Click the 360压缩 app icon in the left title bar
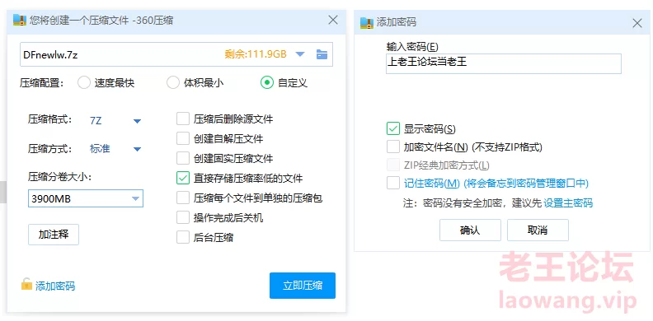Screen dimensions: 653x321 [x=20, y=20]
